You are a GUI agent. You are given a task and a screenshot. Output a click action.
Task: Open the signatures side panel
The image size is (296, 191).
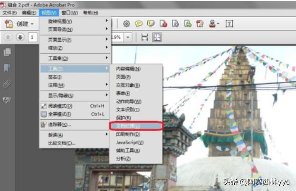pyautogui.click(x=7, y=100)
